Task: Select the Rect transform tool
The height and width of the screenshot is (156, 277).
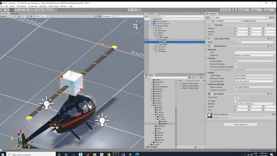Action: [x=21, y=10]
